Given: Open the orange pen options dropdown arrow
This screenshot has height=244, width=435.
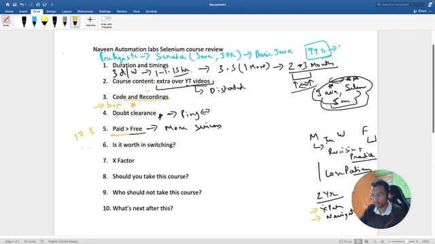Looking at the screenshot, I should tap(77, 26).
